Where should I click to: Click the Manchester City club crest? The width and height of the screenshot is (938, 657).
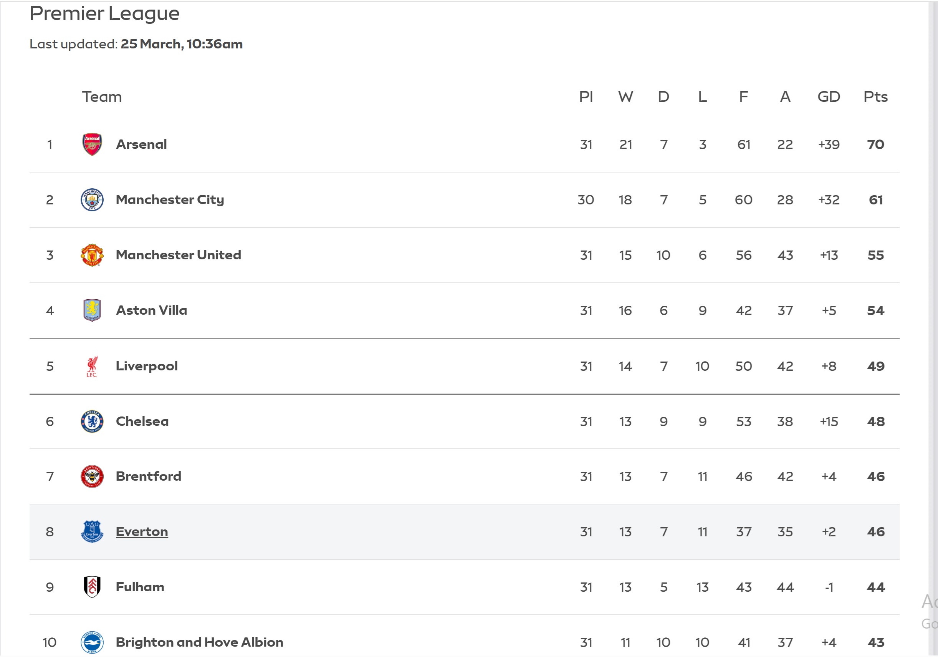[92, 199]
